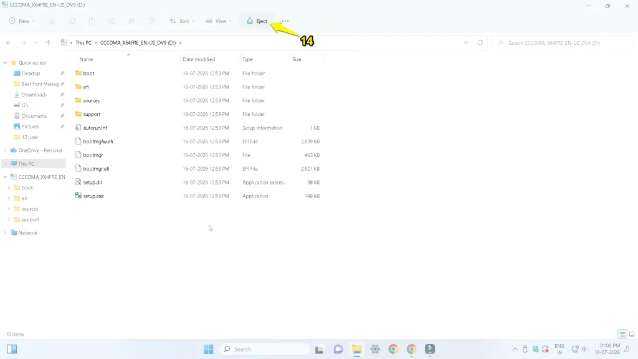Sort by the Type column header
Screen dimensions: 638x359
[x=247, y=59]
